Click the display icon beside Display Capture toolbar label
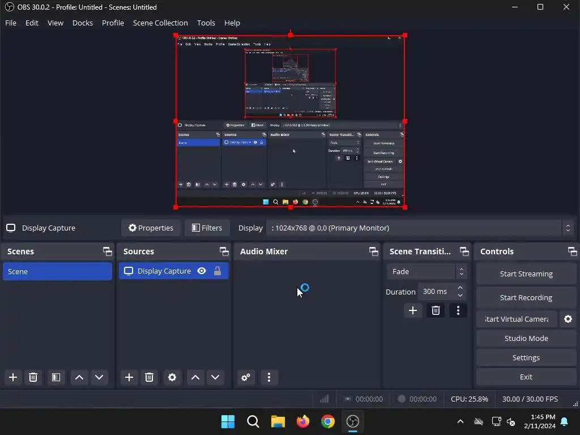580x435 pixels. [11, 228]
